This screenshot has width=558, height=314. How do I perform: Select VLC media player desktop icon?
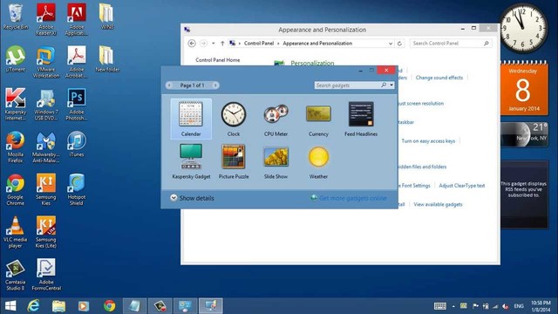tap(16, 232)
